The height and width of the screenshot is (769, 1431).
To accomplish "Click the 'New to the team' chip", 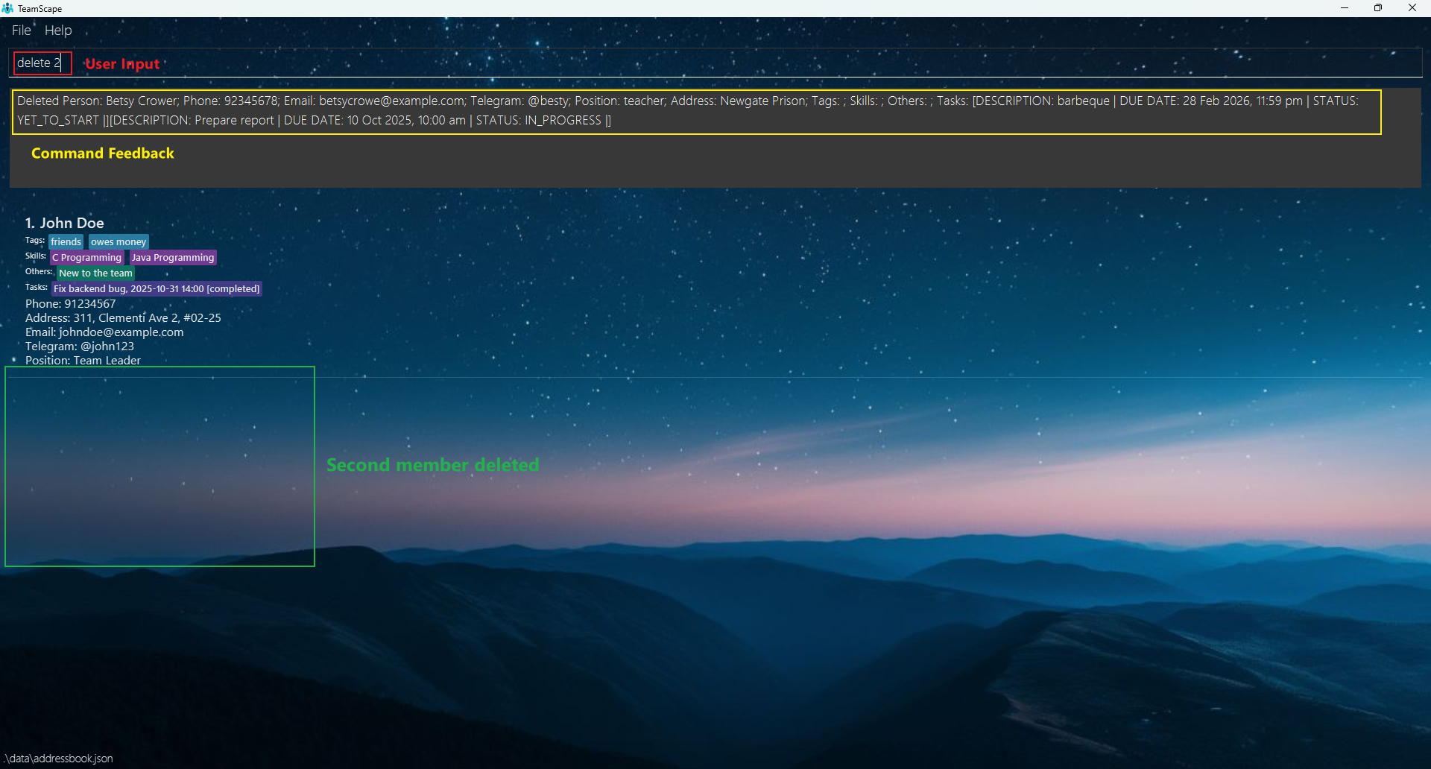I will 95,273.
